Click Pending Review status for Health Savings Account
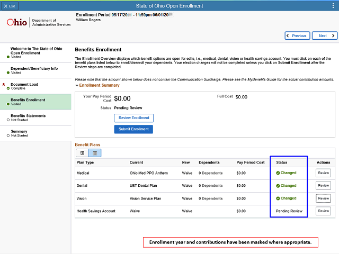Screen dimensions: 339x254 click(x=289, y=211)
